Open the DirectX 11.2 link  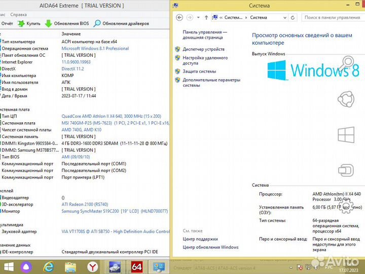pos(72,68)
